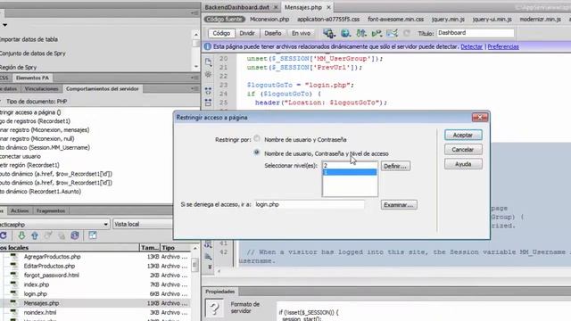Click the file icon beside AgregarProductos.php
The image size is (571, 321).
point(14,257)
